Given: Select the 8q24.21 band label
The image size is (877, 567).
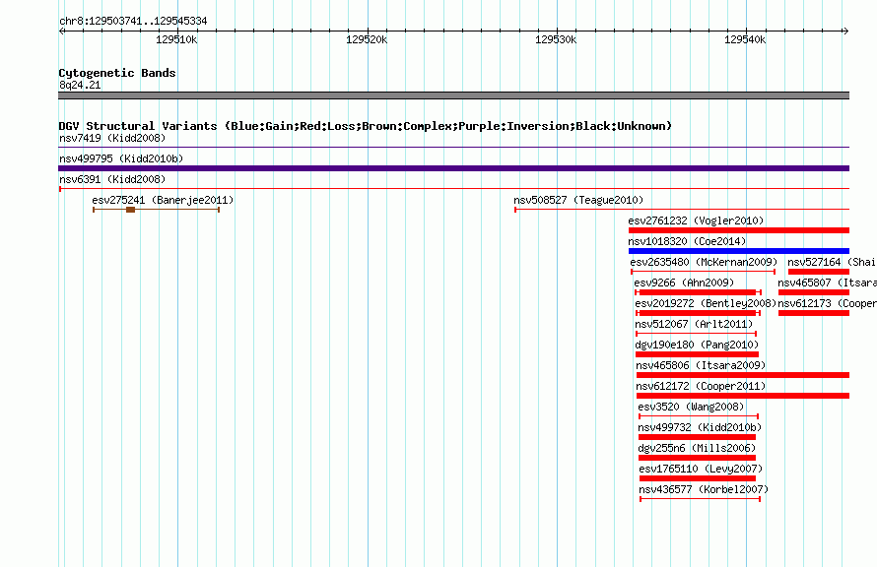Looking at the screenshot, I should click(80, 85).
